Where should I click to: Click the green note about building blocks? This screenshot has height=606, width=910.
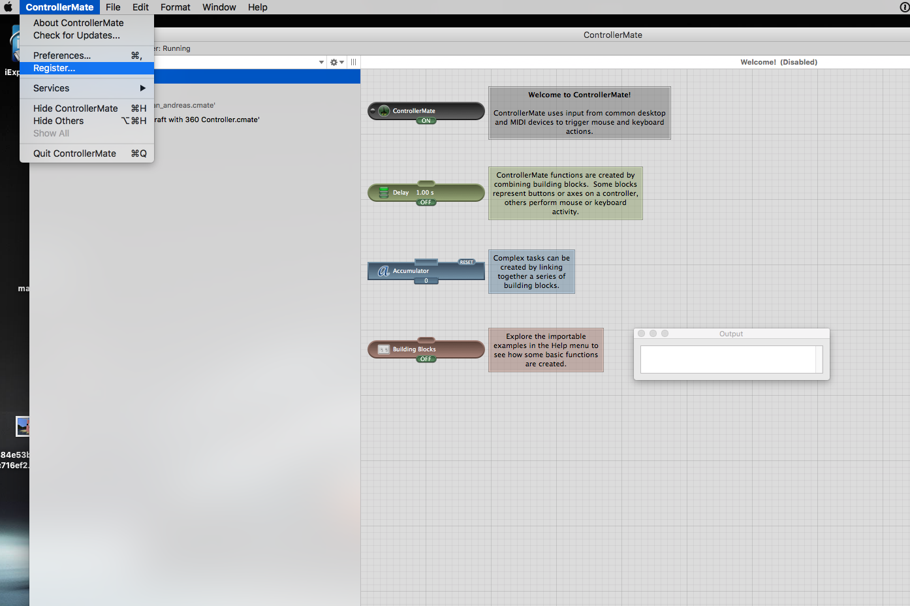tap(565, 193)
